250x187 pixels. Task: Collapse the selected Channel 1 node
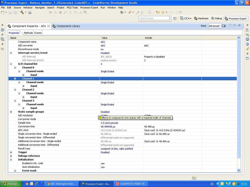tap(15, 79)
